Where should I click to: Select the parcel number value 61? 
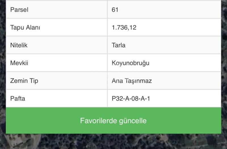115,10
